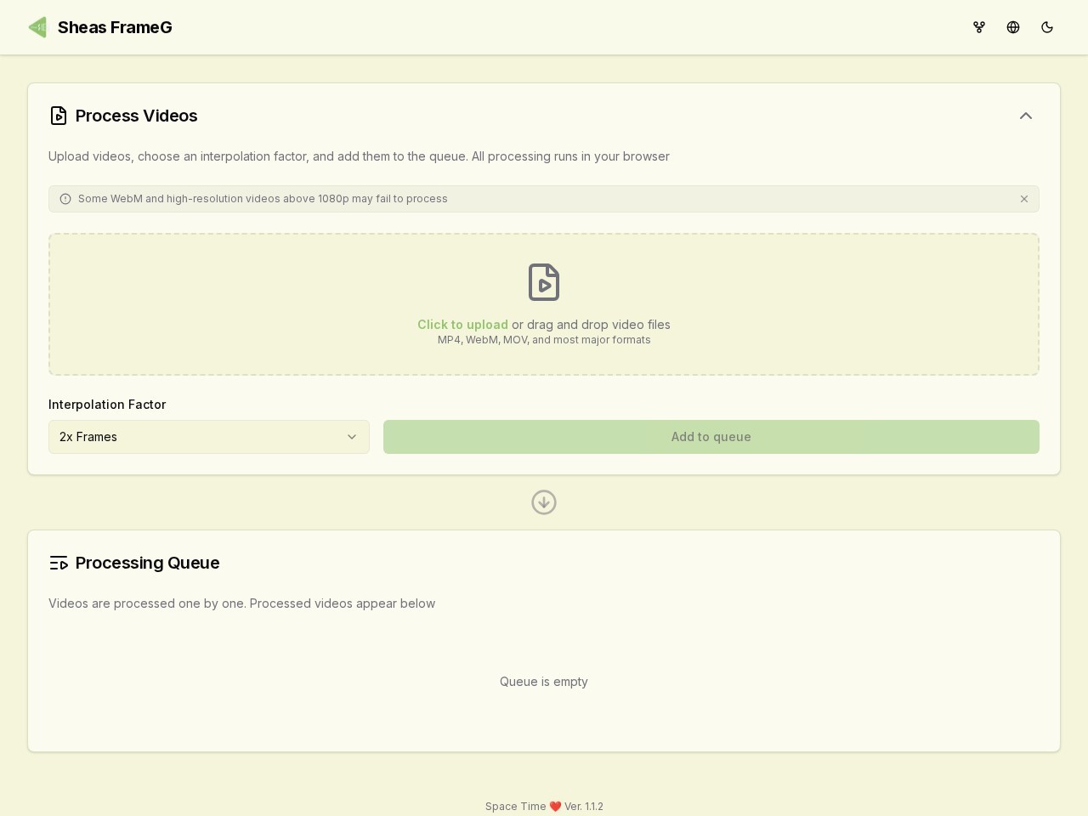Click the heart icon in footer
Viewport: 1088px width, 816px height.
click(555, 807)
